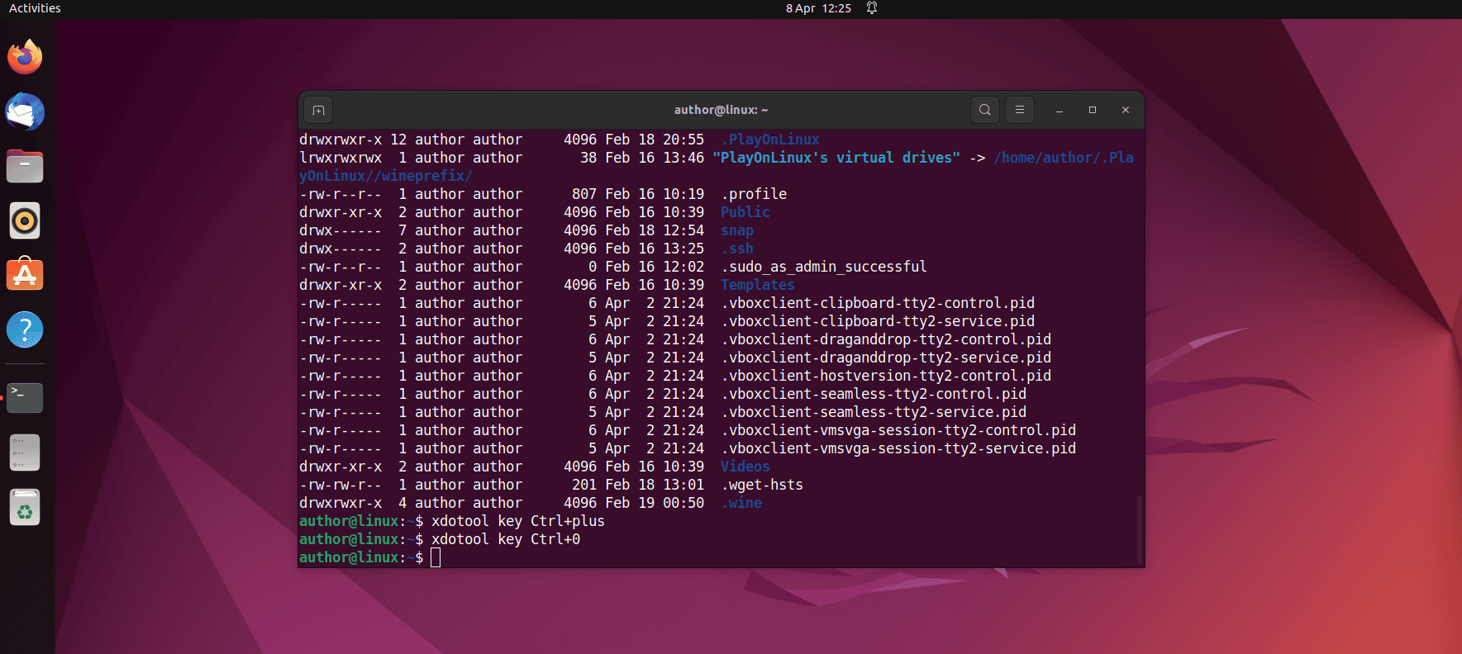This screenshot has width=1462, height=654.
Task: Click the xdotool key Ctrl+plus command
Action: point(518,521)
